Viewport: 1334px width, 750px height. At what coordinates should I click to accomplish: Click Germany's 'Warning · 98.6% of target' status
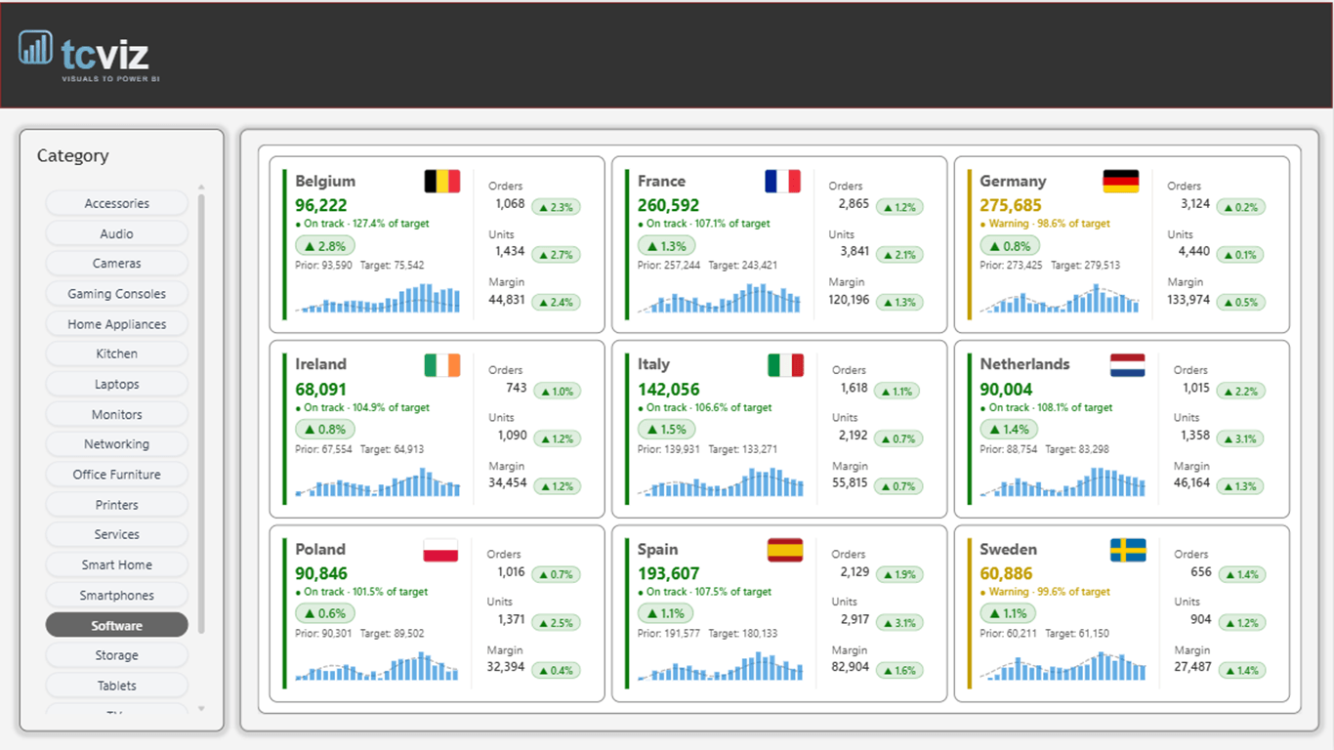click(1045, 224)
